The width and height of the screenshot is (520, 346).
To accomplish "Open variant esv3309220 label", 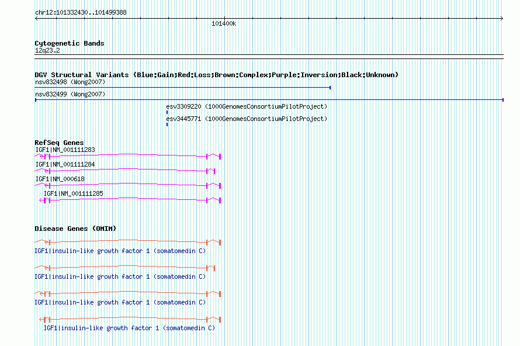I will tap(247, 106).
